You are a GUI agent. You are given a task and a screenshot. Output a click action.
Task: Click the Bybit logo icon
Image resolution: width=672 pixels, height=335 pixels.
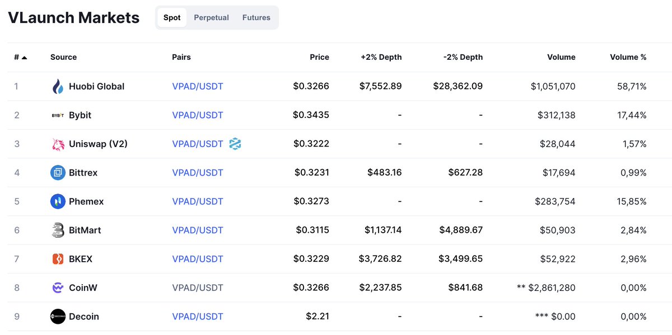pos(58,115)
